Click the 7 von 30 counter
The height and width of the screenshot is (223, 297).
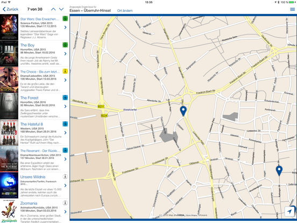[x=34, y=9]
